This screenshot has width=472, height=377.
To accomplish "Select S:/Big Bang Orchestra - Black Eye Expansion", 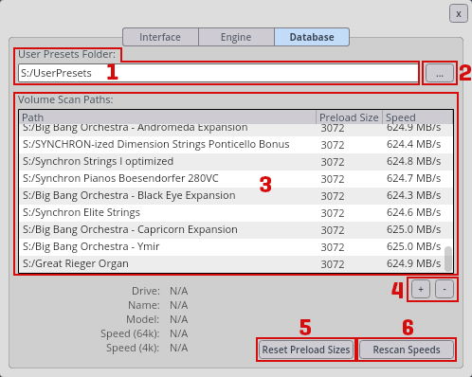I will click(x=235, y=196).
